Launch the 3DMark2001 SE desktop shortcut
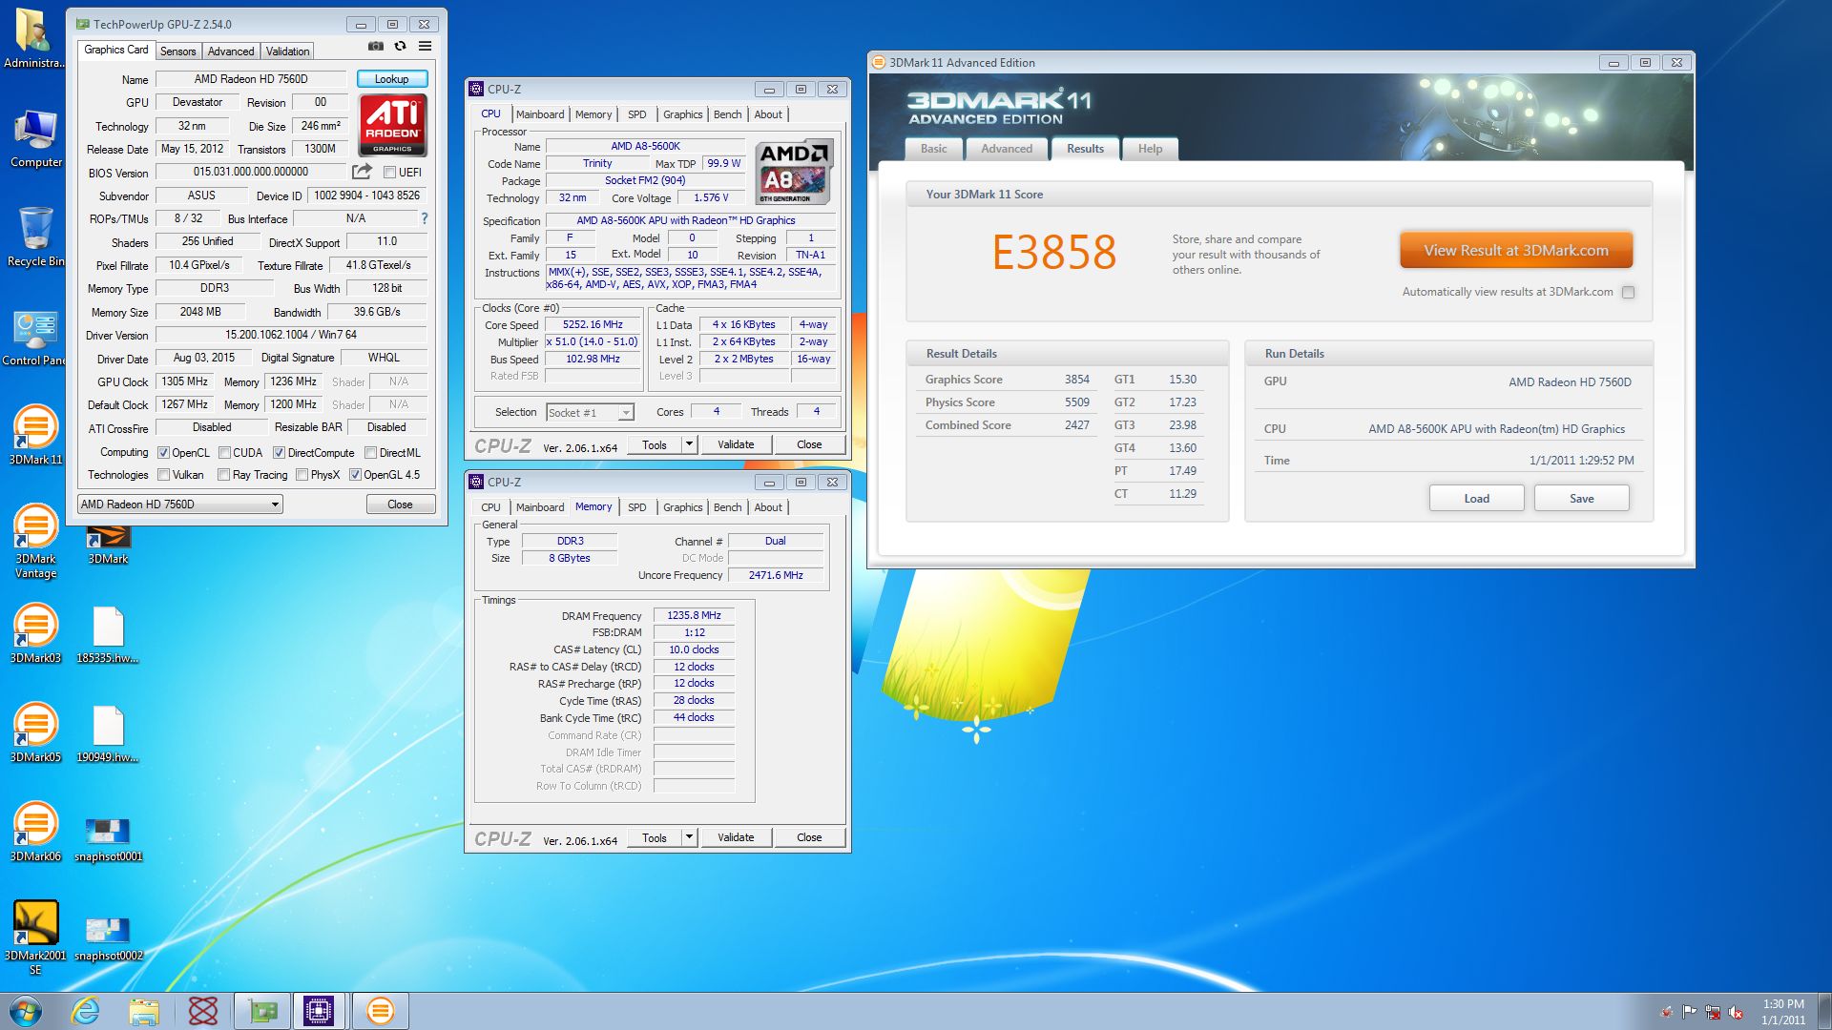This screenshot has height=1030, width=1832. (x=35, y=937)
